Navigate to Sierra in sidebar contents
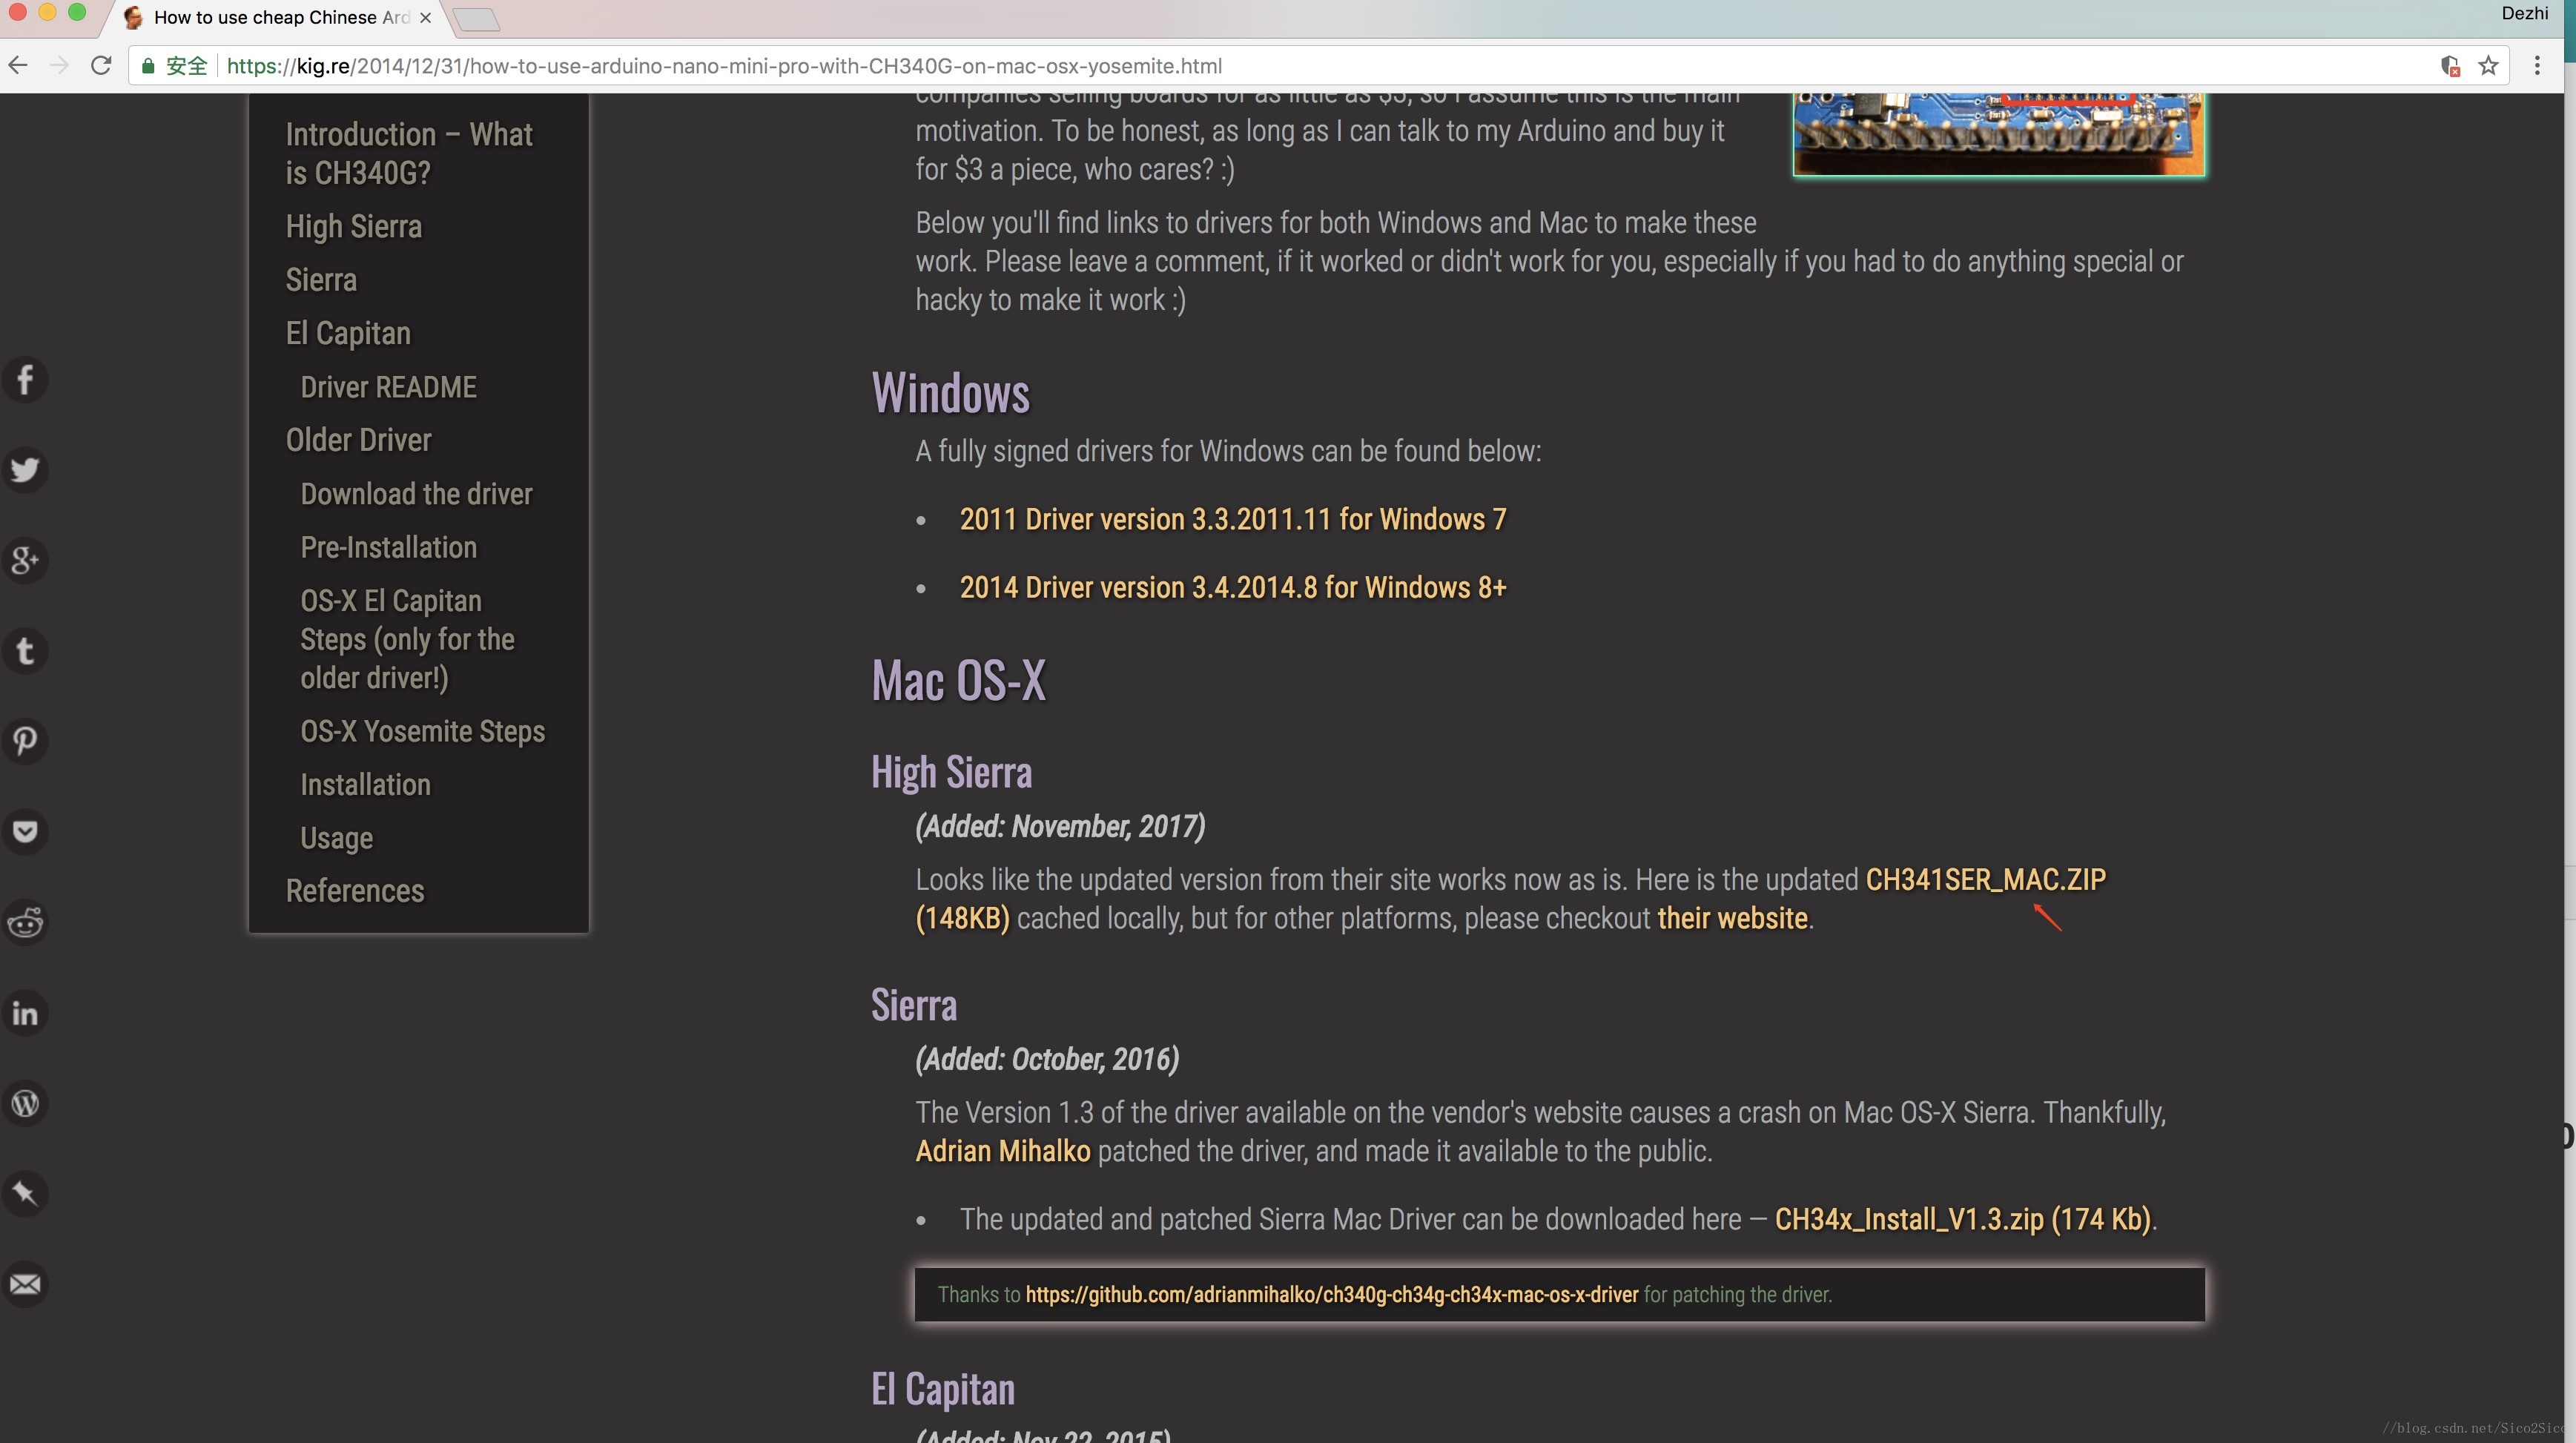Image resolution: width=2576 pixels, height=1443 pixels. click(x=321, y=280)
